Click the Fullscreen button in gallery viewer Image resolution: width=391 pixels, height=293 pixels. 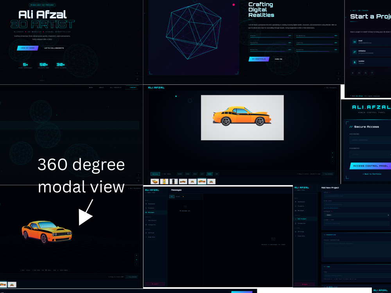pyautogui.click(x=328, y=174)
